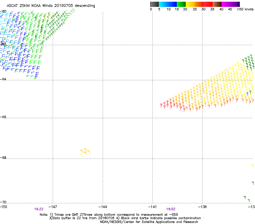255x224 pixels.
Task: Click the isolated yellow wind barb cluster near -68
Action: (x=85, y=152)
